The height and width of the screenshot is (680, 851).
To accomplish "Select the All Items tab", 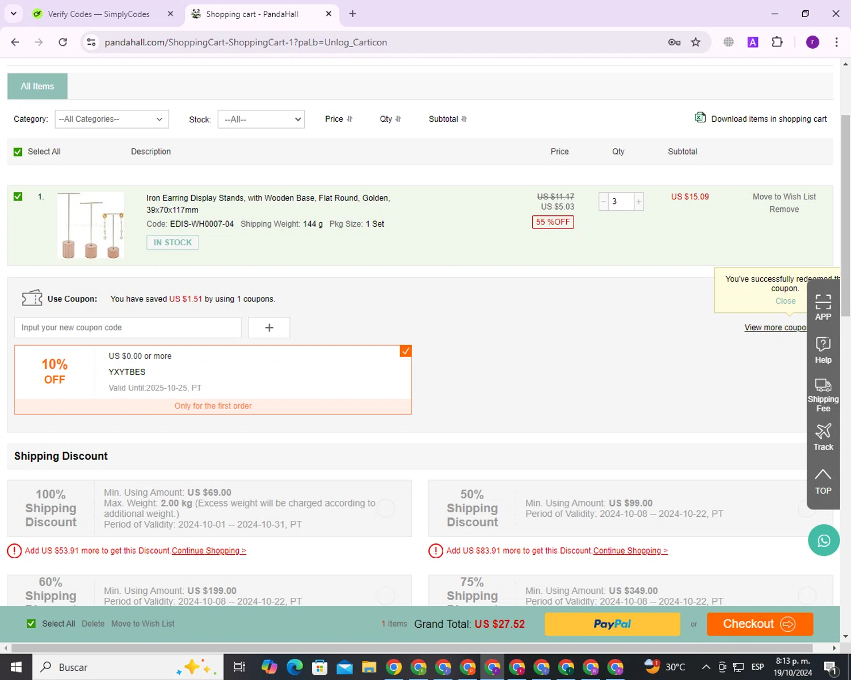I will 37,86.
